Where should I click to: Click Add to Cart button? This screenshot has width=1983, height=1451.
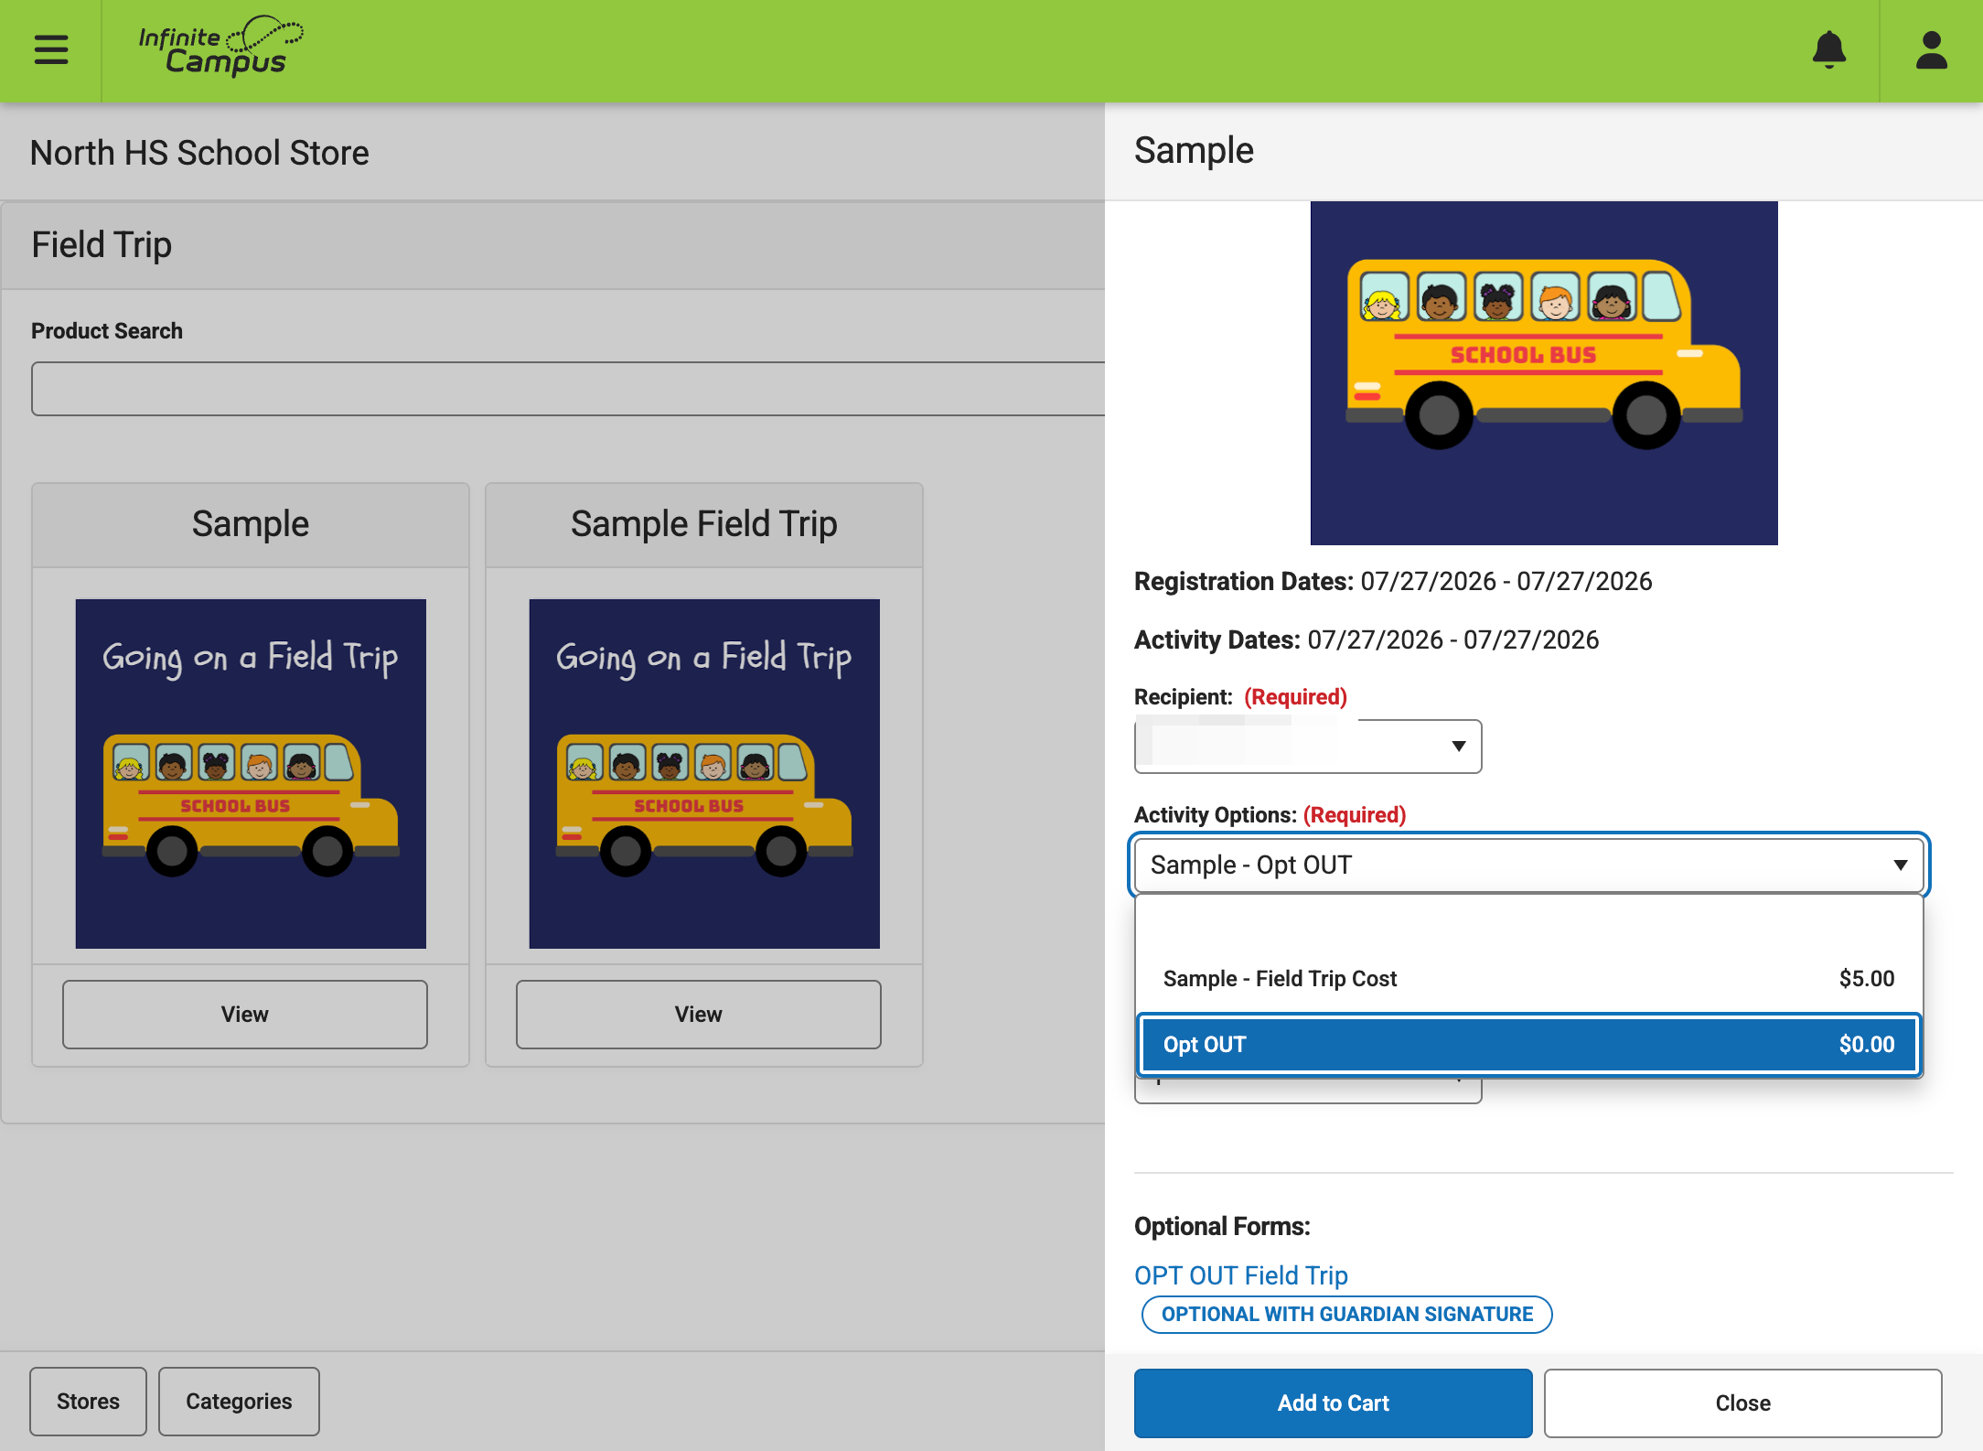[x=1333, y=1403]
